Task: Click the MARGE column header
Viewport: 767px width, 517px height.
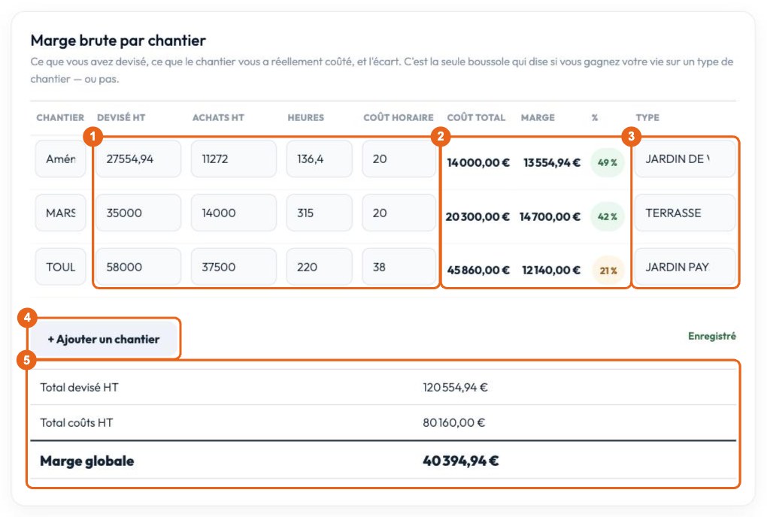Action: pyautogui.click(x=538, y=117)
